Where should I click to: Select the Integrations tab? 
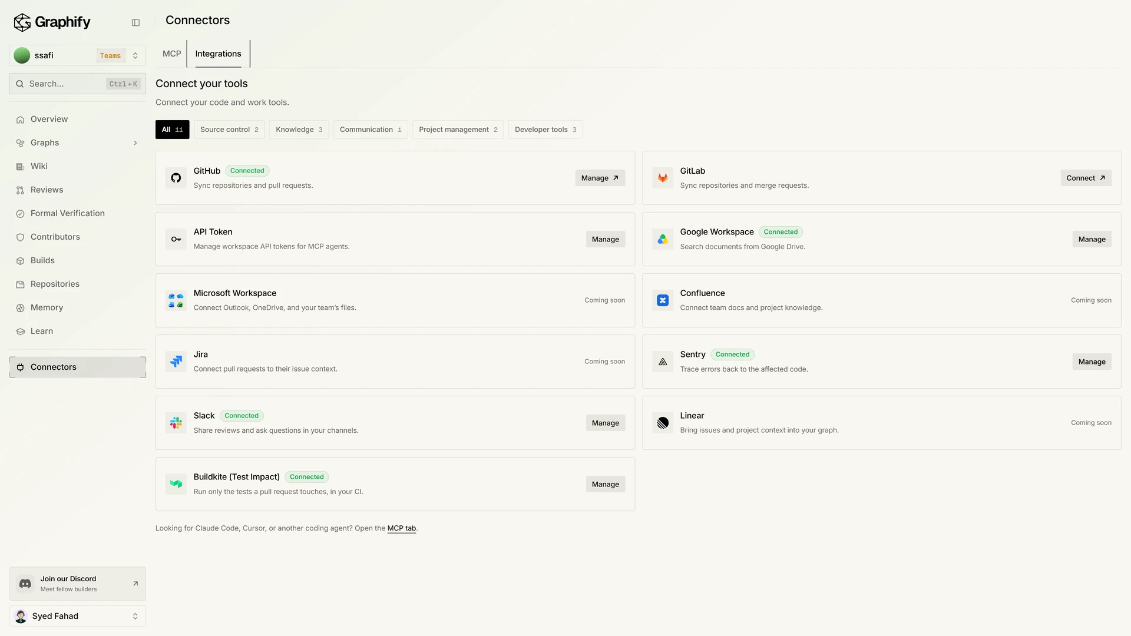[x=218, y=54]
